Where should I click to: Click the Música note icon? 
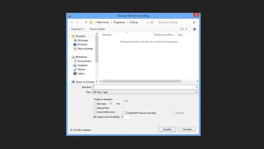tap(75, 69)
